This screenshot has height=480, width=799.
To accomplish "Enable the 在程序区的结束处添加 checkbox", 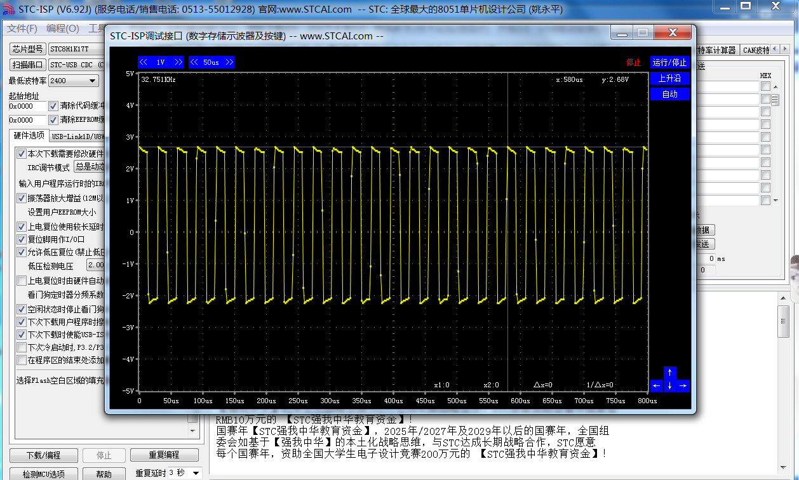I will point(22,360).
